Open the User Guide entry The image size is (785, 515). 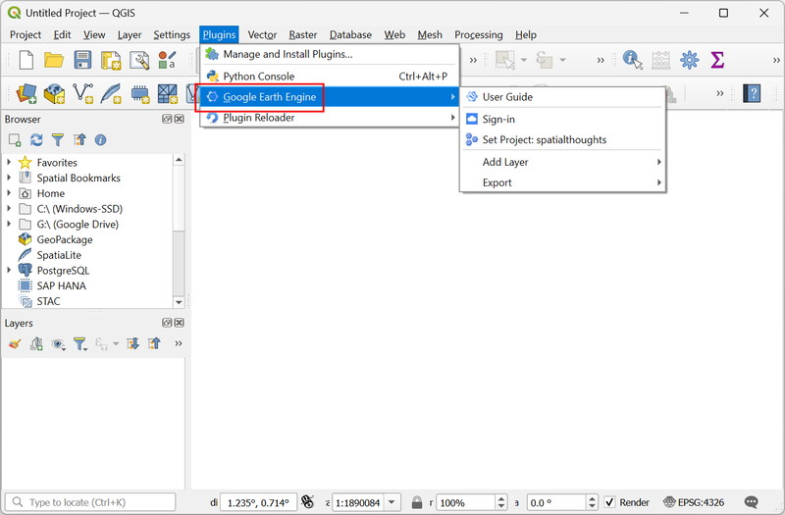pos(562,97)
